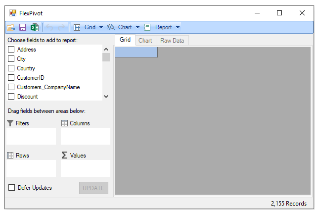Switch to the Chart tab

tap(145, 41)
